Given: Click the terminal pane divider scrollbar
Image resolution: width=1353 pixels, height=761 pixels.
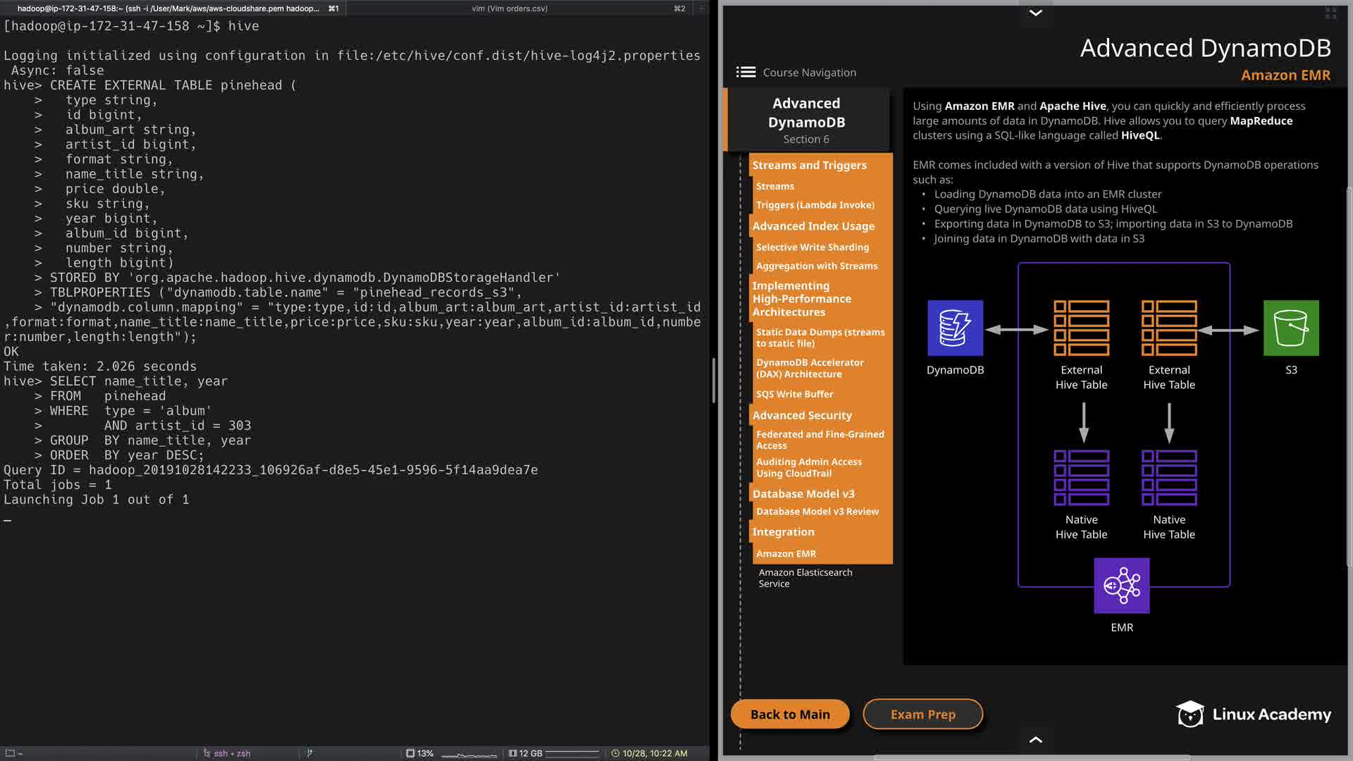Looking at the screenshot, I should click(x=713, y=380).
